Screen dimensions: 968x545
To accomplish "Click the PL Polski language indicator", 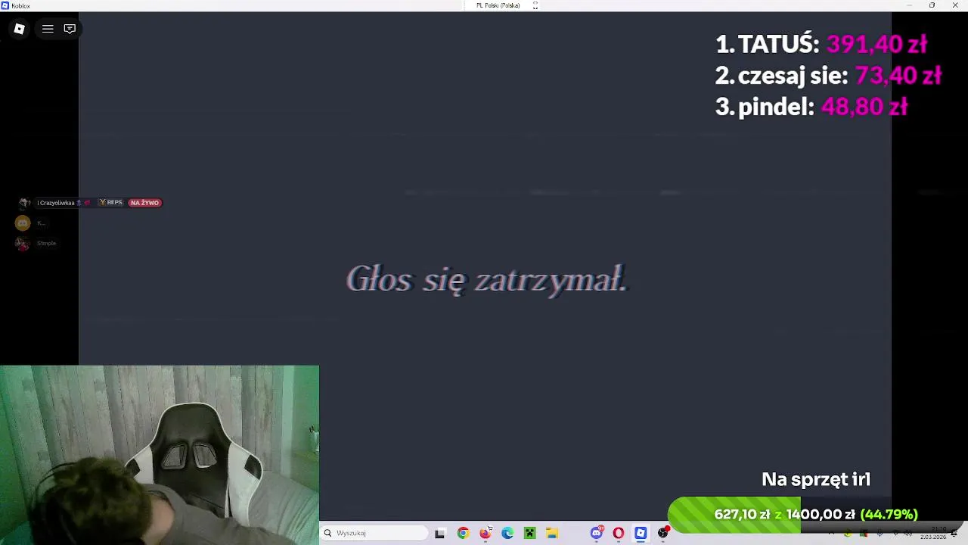I will click(x=498, y=5).
